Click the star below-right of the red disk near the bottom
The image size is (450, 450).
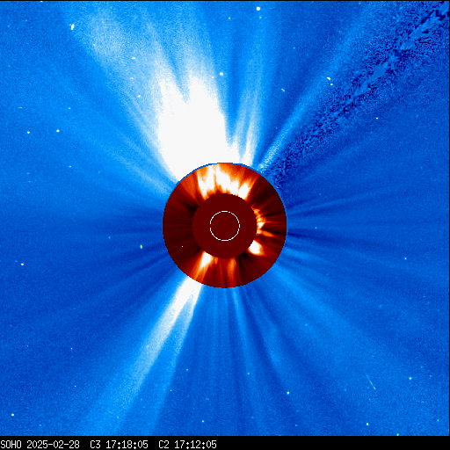[288, 393]
